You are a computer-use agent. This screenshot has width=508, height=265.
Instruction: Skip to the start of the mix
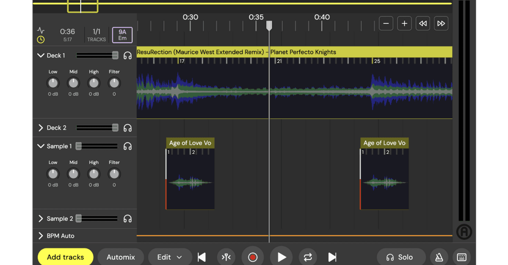click(x=202, y=257)
